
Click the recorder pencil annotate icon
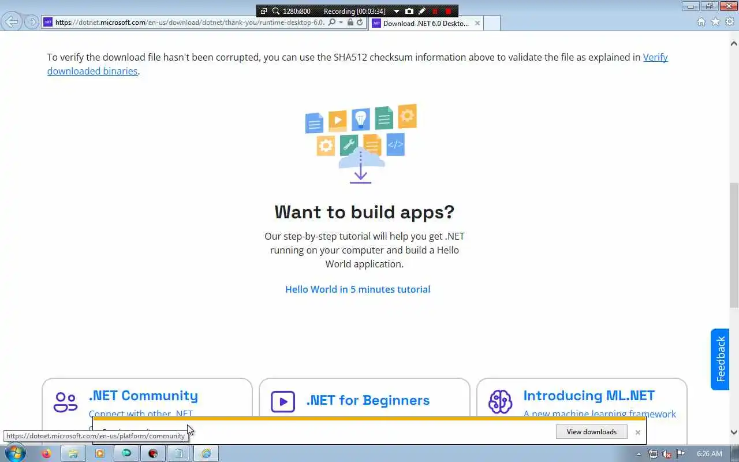coord(422,11)
